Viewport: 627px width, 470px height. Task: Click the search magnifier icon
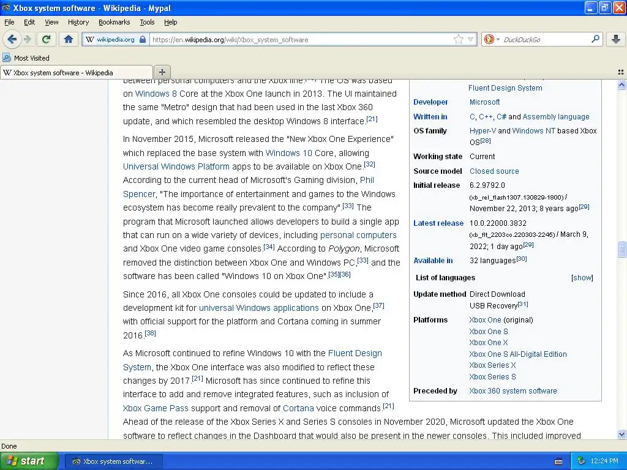point(595,39)
